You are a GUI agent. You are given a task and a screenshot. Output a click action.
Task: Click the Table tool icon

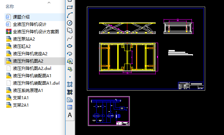click(x=70, y=107)
